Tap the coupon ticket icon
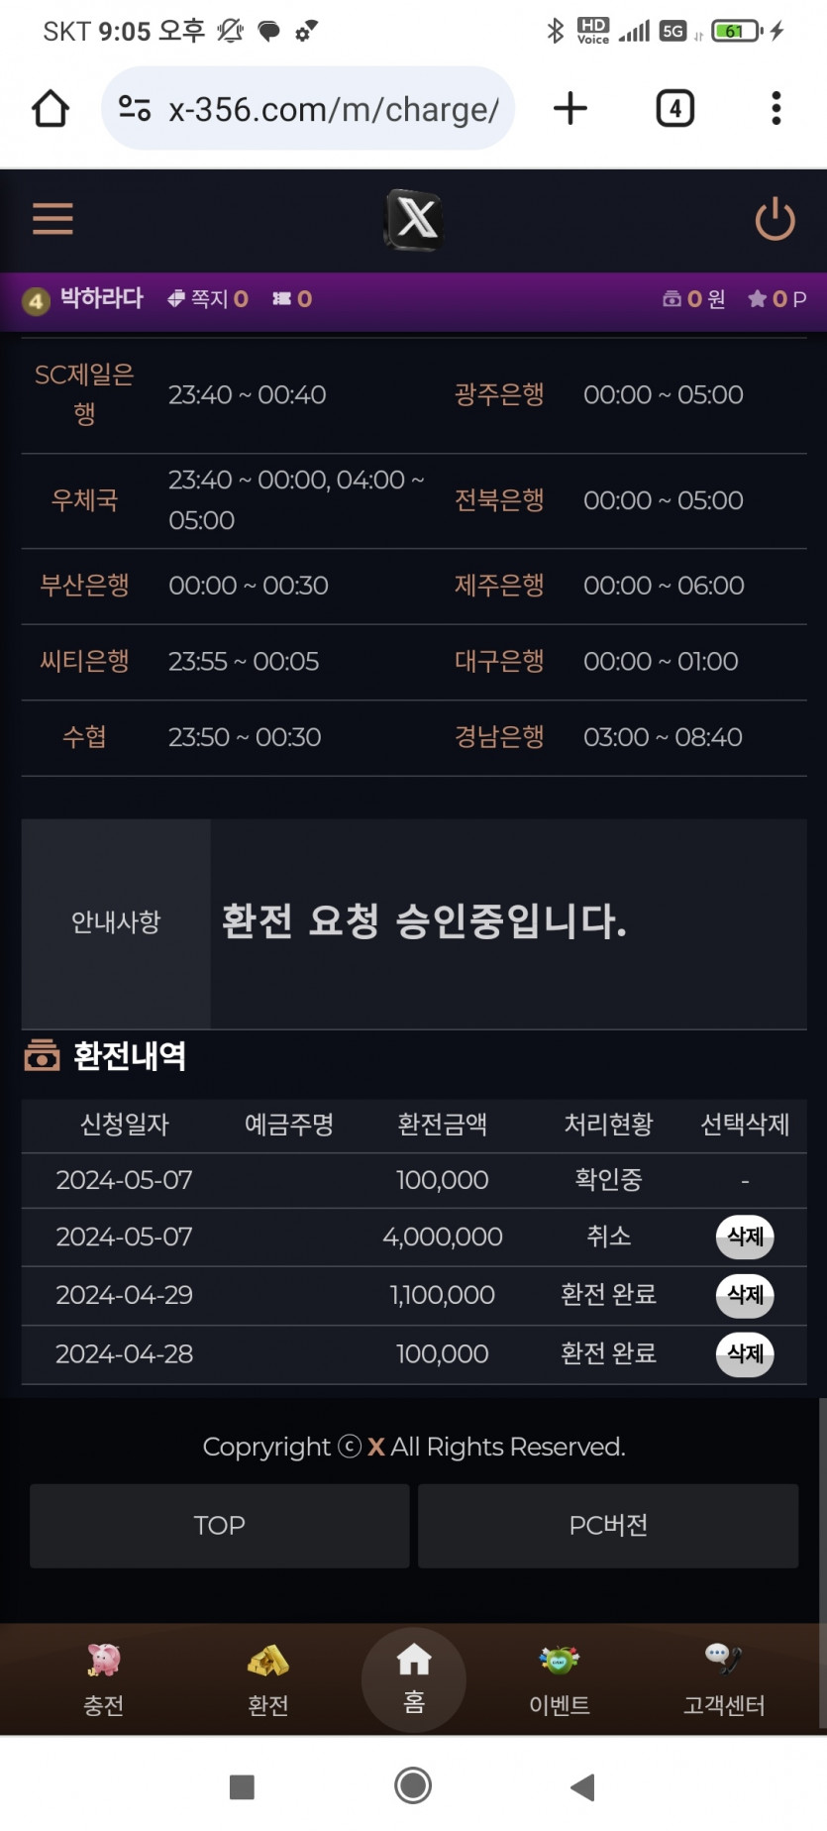The height and width of the screenshot is (1831, 827). coord(282,298)
